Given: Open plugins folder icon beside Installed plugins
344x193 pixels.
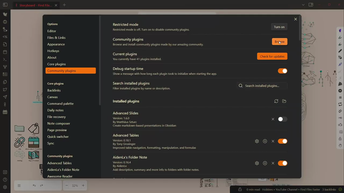Looking at the screenshot, I should click(284, 101).
